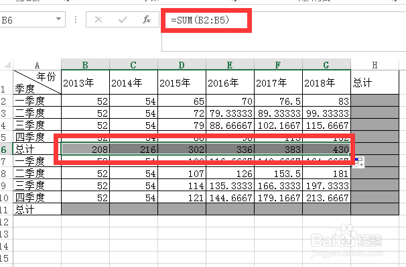Click the cell showing 179.1667
The width and height of the screenshot is (406, 267).
(x=278, y=197)
